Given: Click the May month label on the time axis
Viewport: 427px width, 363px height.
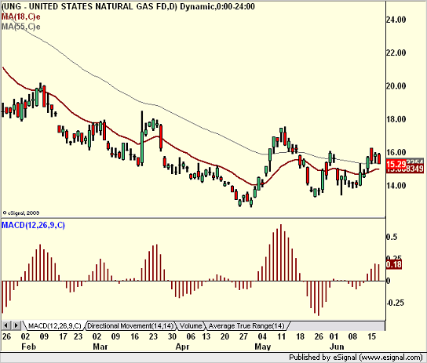Looking at the screenshot, I should tap(263, 347).
